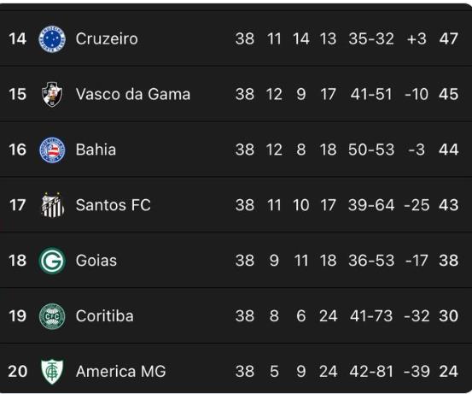Select the America MG team name
This screenshot has height=394, width=472.
[121, 372]
